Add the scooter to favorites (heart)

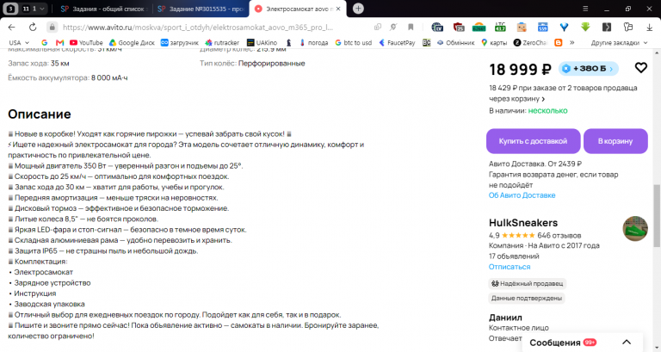[x=640, y=67]
